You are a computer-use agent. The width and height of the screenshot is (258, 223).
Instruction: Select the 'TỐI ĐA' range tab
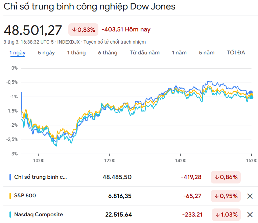pos(236,53)
